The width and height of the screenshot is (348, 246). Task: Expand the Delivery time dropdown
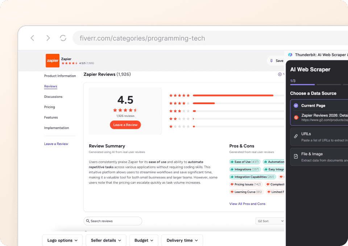tap(182, 240)
